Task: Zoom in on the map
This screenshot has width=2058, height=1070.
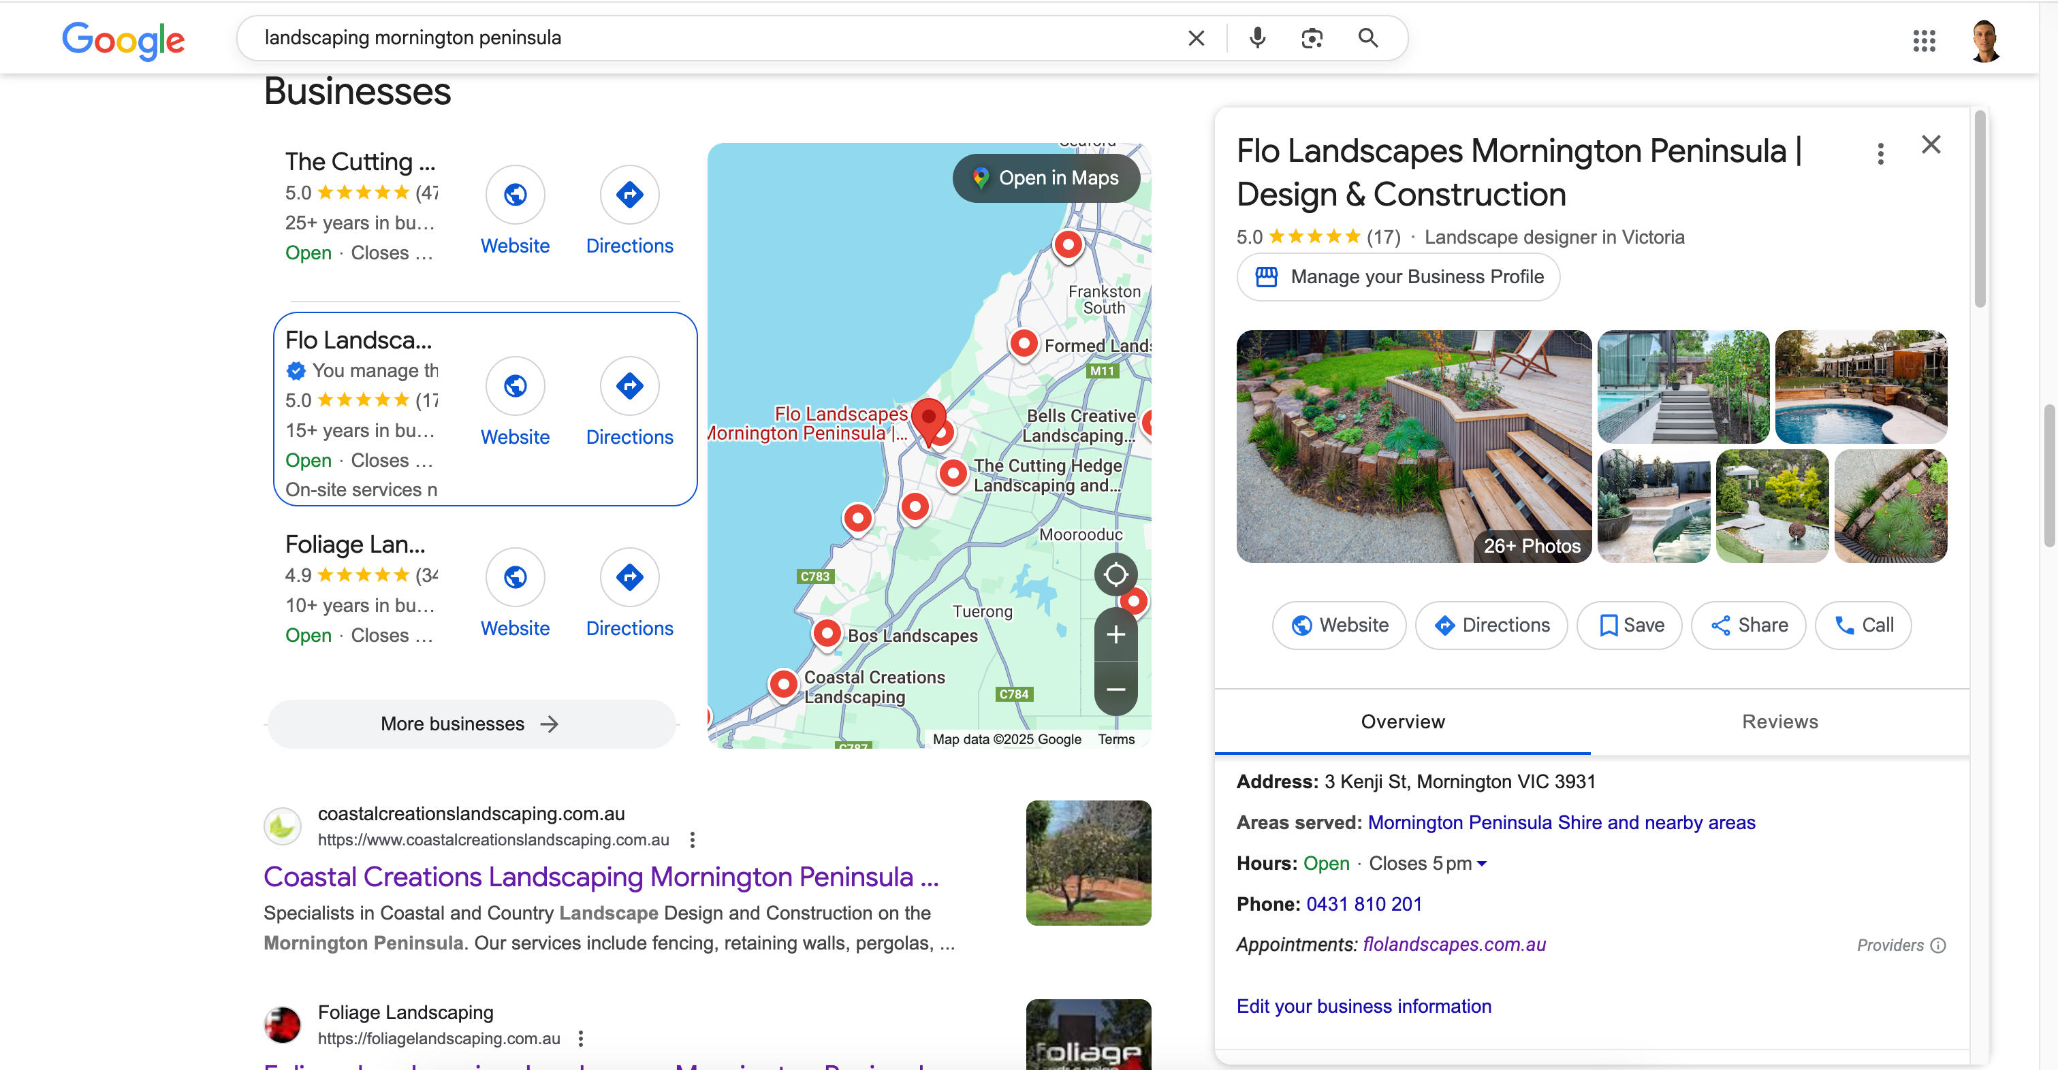Action: (1115, 635)
